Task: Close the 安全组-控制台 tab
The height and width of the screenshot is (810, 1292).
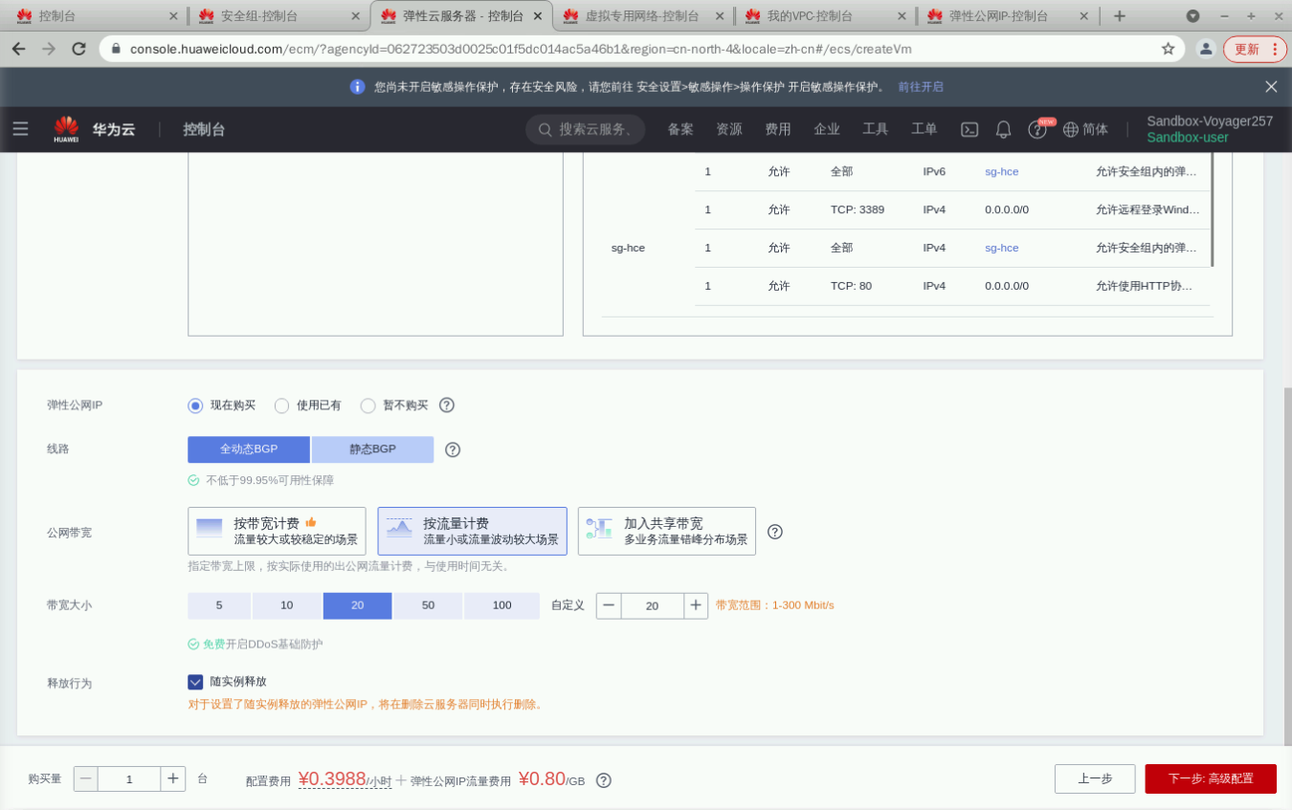Action: coord(355,16)
